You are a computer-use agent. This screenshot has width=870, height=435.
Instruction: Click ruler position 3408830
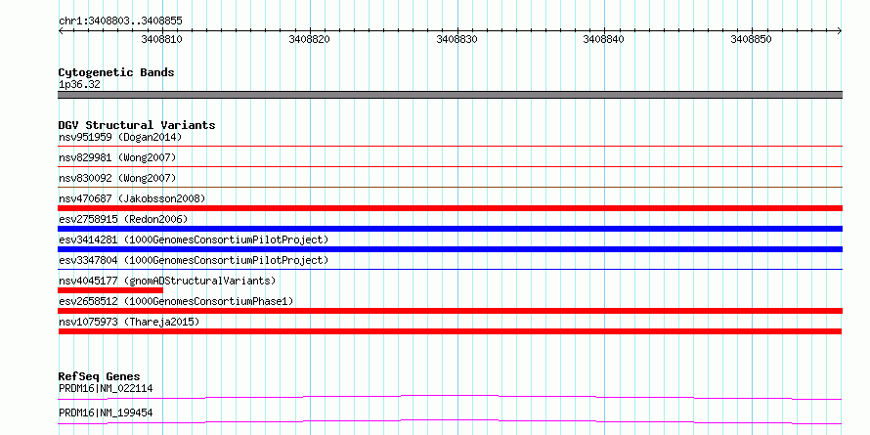tap(457, 39)
